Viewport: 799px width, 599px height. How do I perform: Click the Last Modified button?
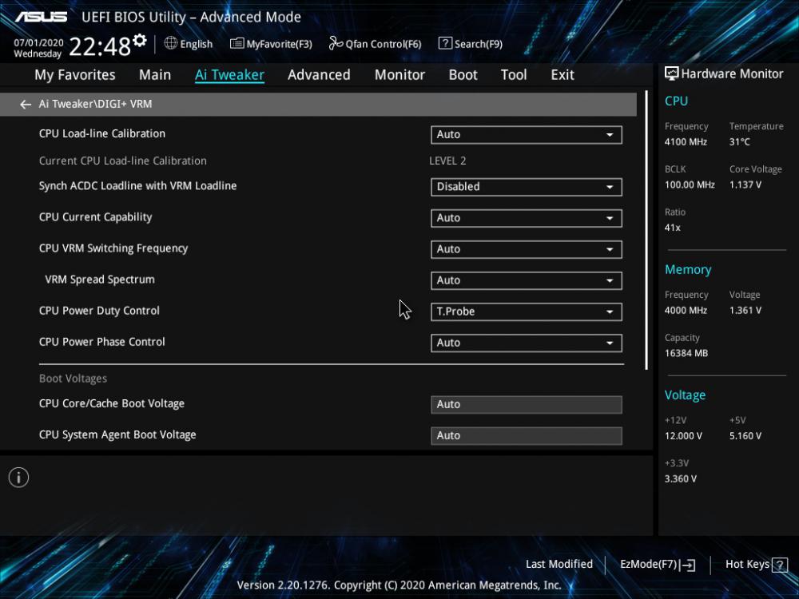559,565
